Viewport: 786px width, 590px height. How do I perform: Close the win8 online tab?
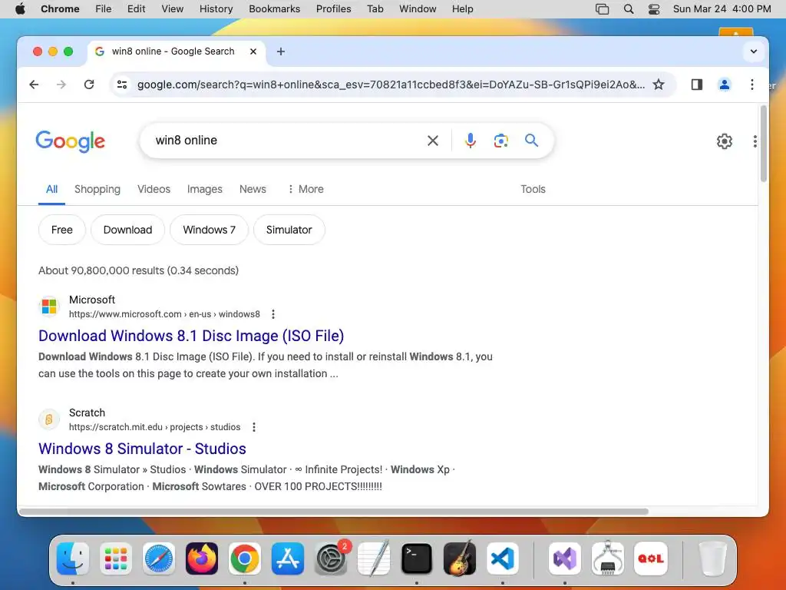point(253,51)
